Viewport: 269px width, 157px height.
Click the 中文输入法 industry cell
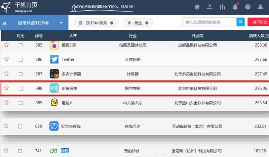coord(133,103)
